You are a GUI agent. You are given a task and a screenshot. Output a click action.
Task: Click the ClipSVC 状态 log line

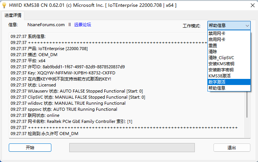(78, 97)
